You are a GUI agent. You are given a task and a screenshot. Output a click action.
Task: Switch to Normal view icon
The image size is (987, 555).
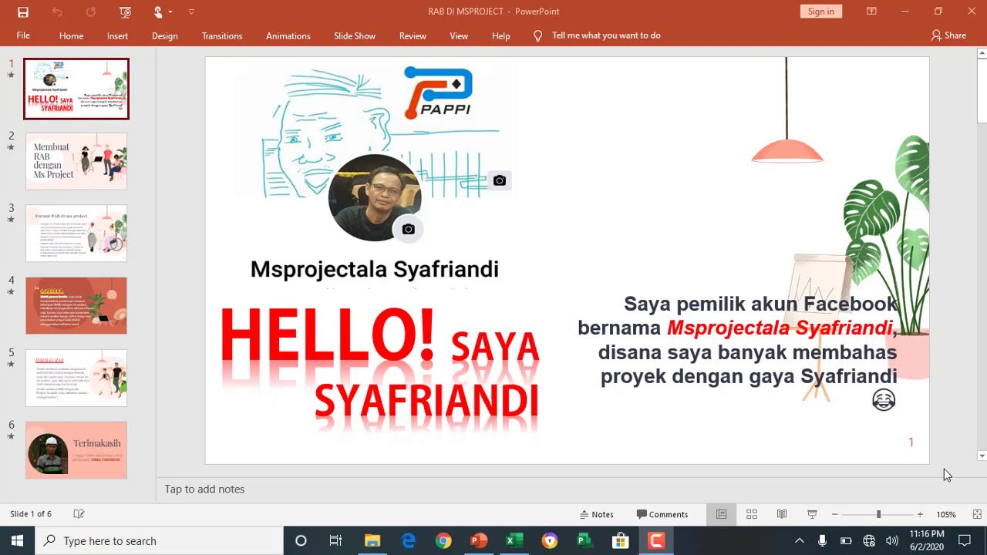[x=722, y=514]
